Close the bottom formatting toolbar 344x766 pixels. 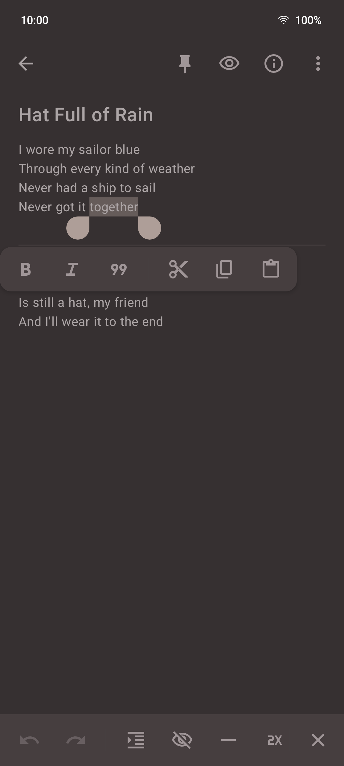tap(318, 740)
